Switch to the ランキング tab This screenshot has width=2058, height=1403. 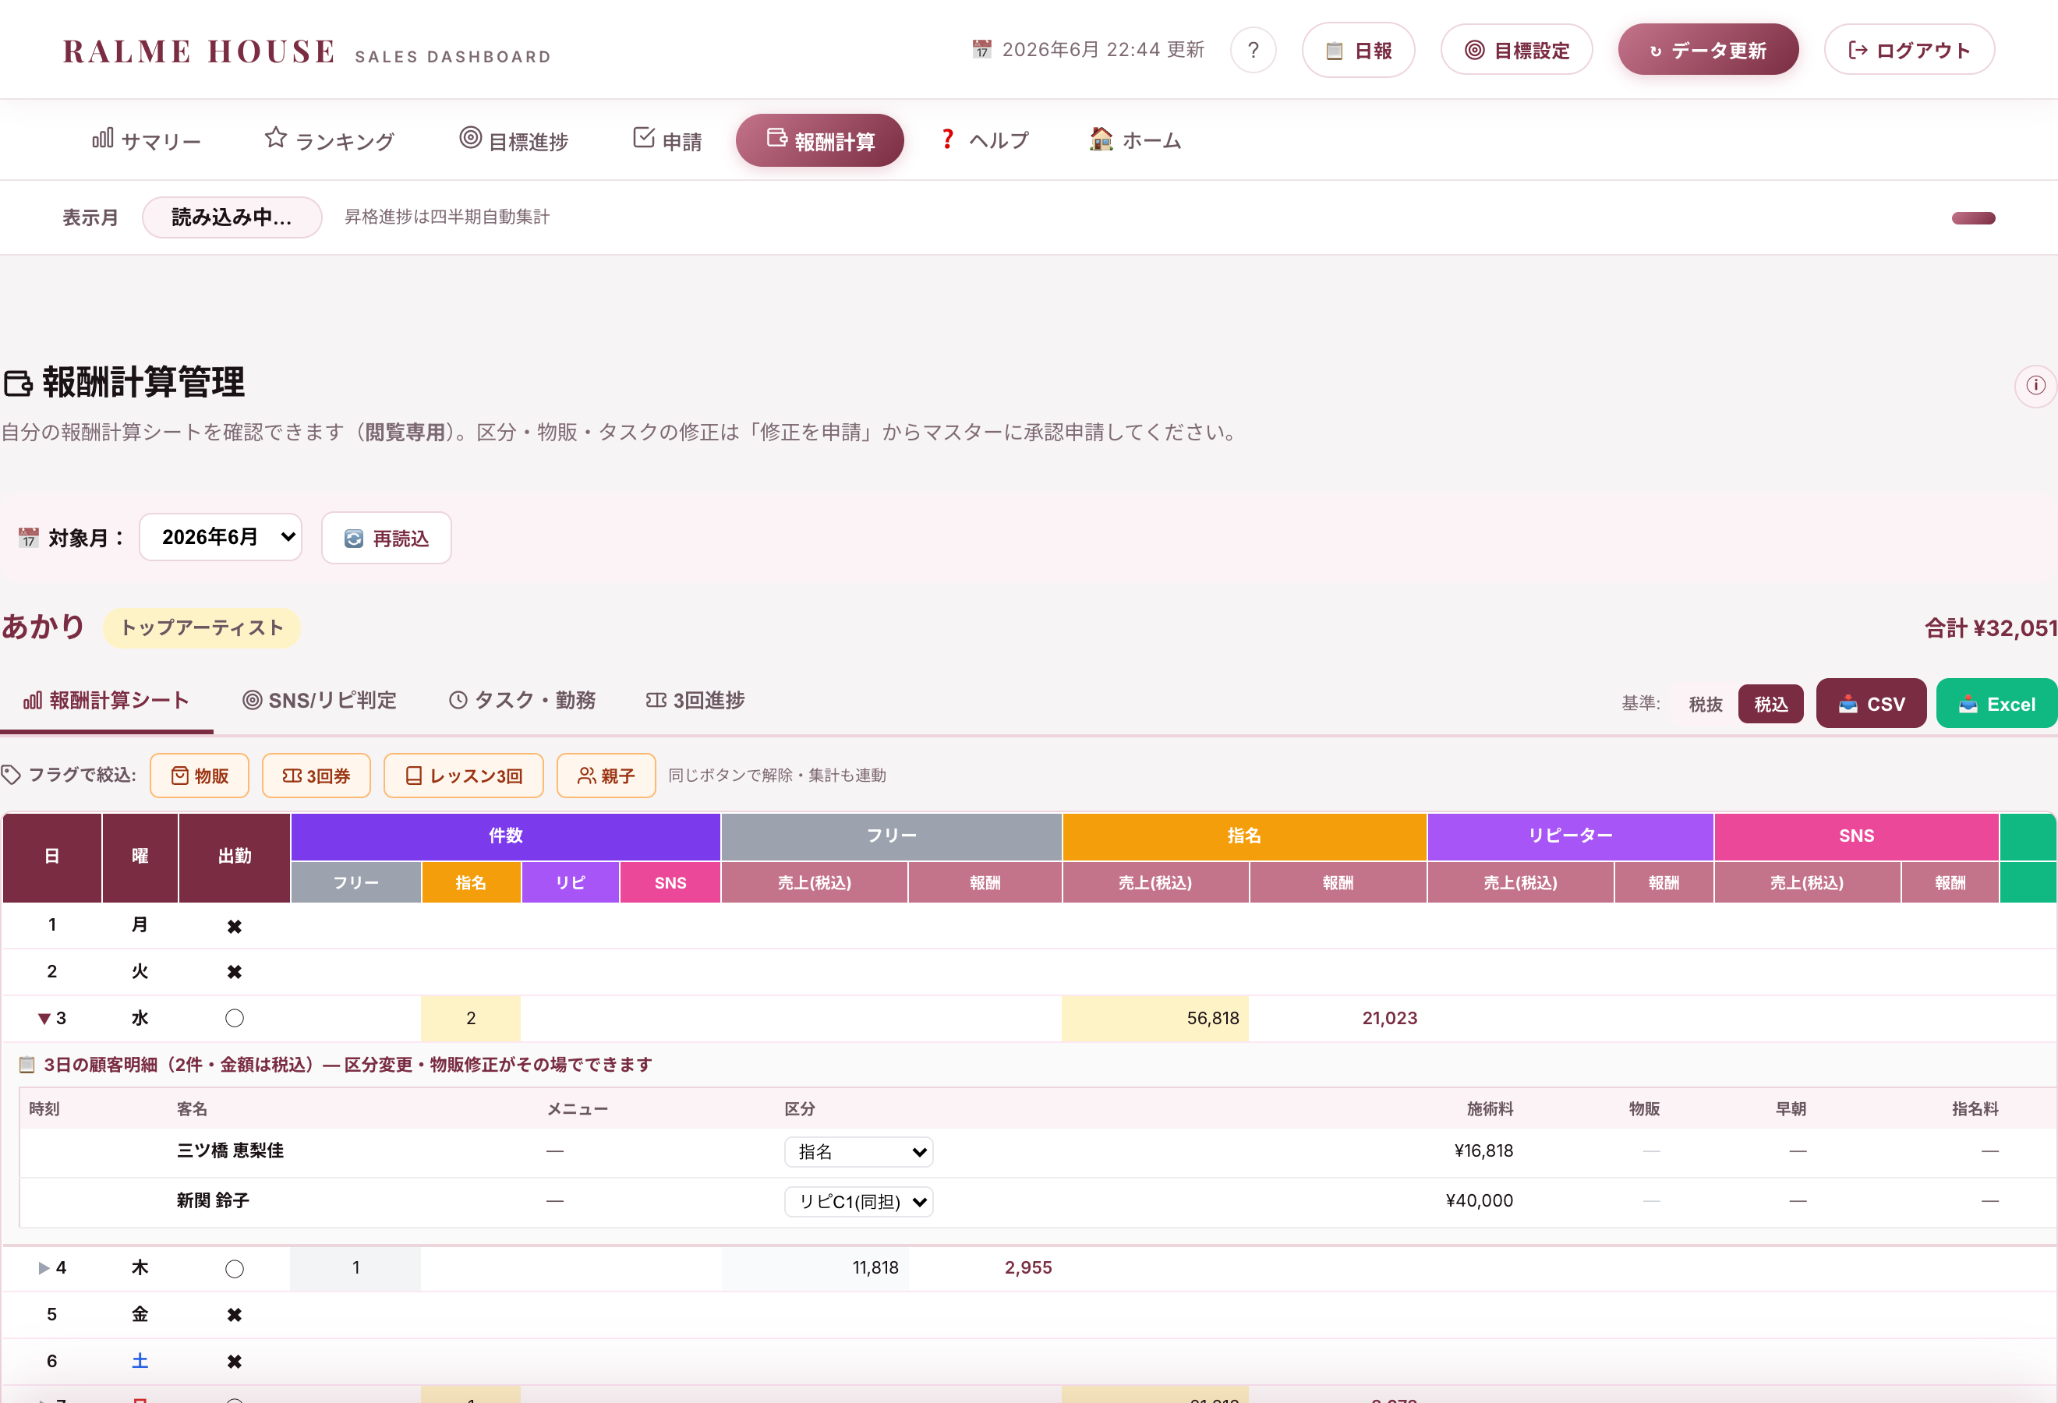pyautogui.click(x=330, y=140)
